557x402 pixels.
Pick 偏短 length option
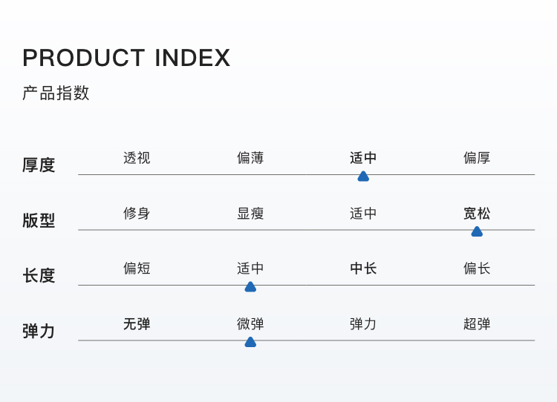[x=137, y=268]
